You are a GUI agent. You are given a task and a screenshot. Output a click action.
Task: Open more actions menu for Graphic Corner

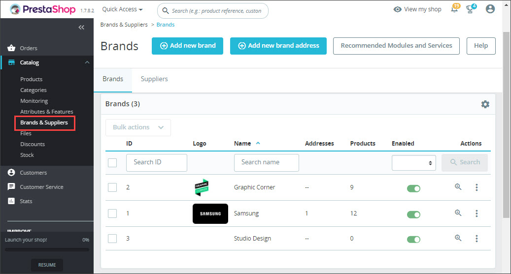[x=477, y=187]
